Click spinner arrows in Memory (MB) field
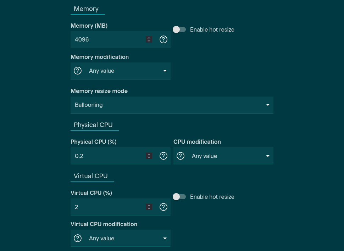The width and height of the screenshot is (344, 251). tap(149, 39)
